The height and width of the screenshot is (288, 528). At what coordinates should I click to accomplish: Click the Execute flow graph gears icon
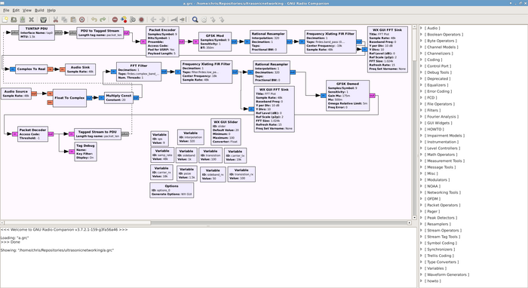tap(133, 20)
